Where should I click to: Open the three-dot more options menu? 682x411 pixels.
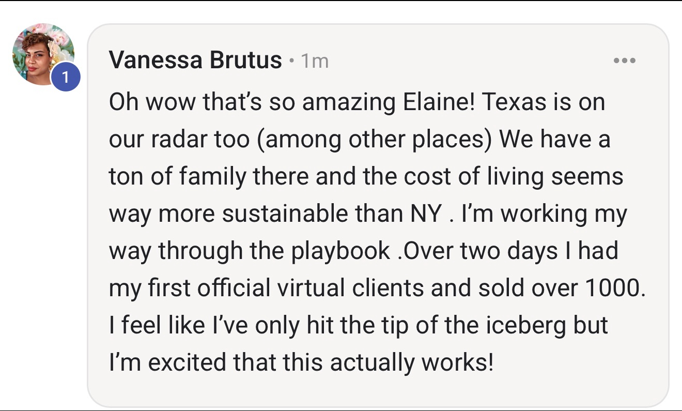pyautogui.click(x=624, y=61)
